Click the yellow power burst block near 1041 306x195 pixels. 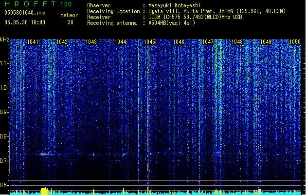pyautogui.click(x=44, y=191)
